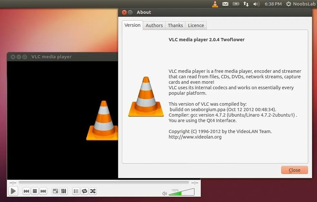Stop playback in VLC media player
The width and height of the screenshot is (317, 202).
[35, 191]
